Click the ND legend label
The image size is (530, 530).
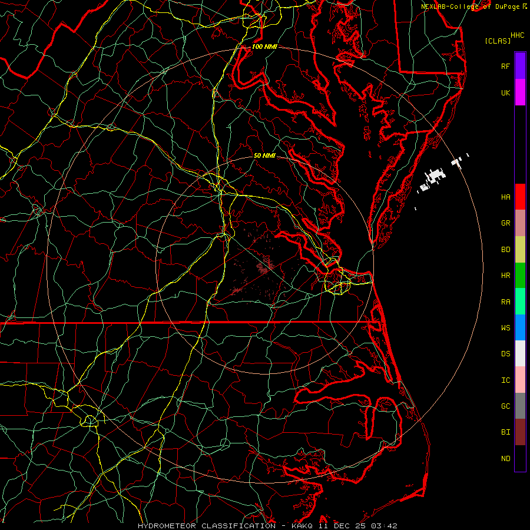pyautogui.click(x=505, y=459)
